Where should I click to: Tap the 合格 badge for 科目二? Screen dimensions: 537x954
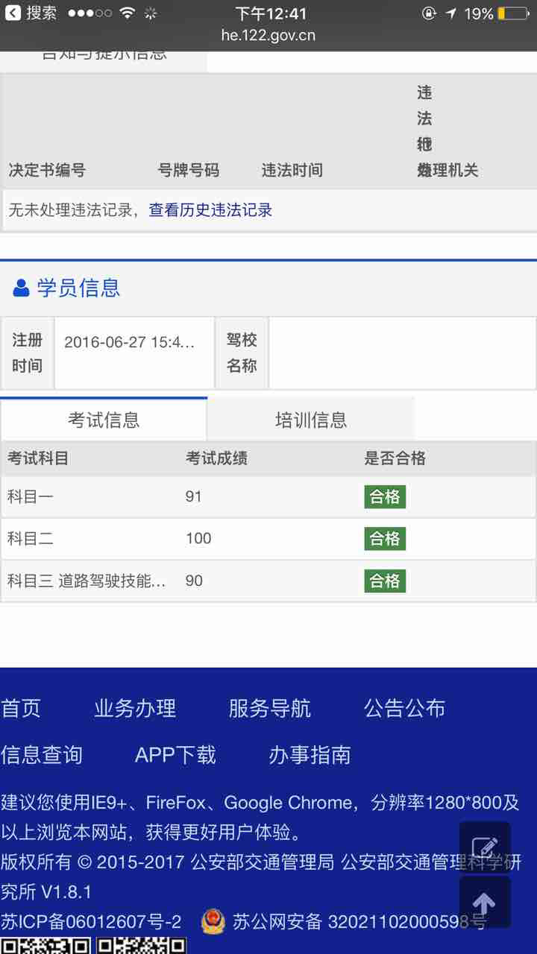[385, 538]
